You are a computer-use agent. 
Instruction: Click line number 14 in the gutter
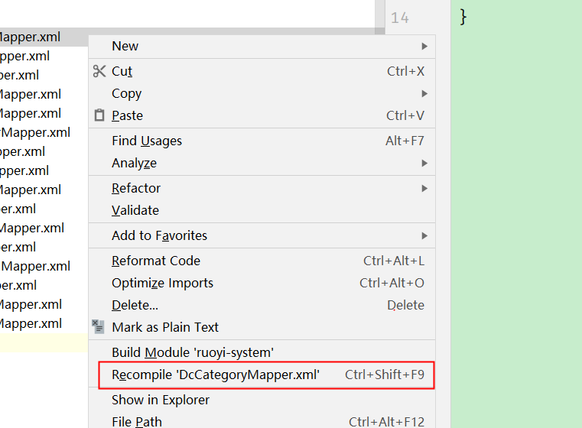tap(400, 18)
